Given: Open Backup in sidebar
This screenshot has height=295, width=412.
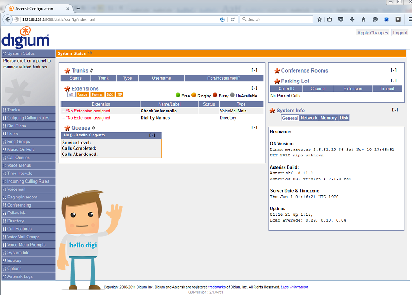Looking at the screenshot, I should pos(29,261).
